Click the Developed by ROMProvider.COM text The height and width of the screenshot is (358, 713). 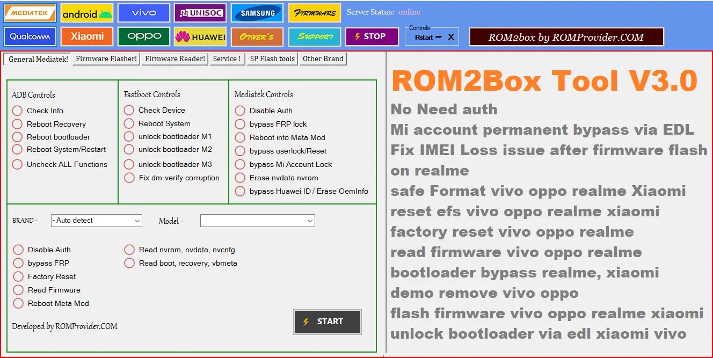click(64, 326)
